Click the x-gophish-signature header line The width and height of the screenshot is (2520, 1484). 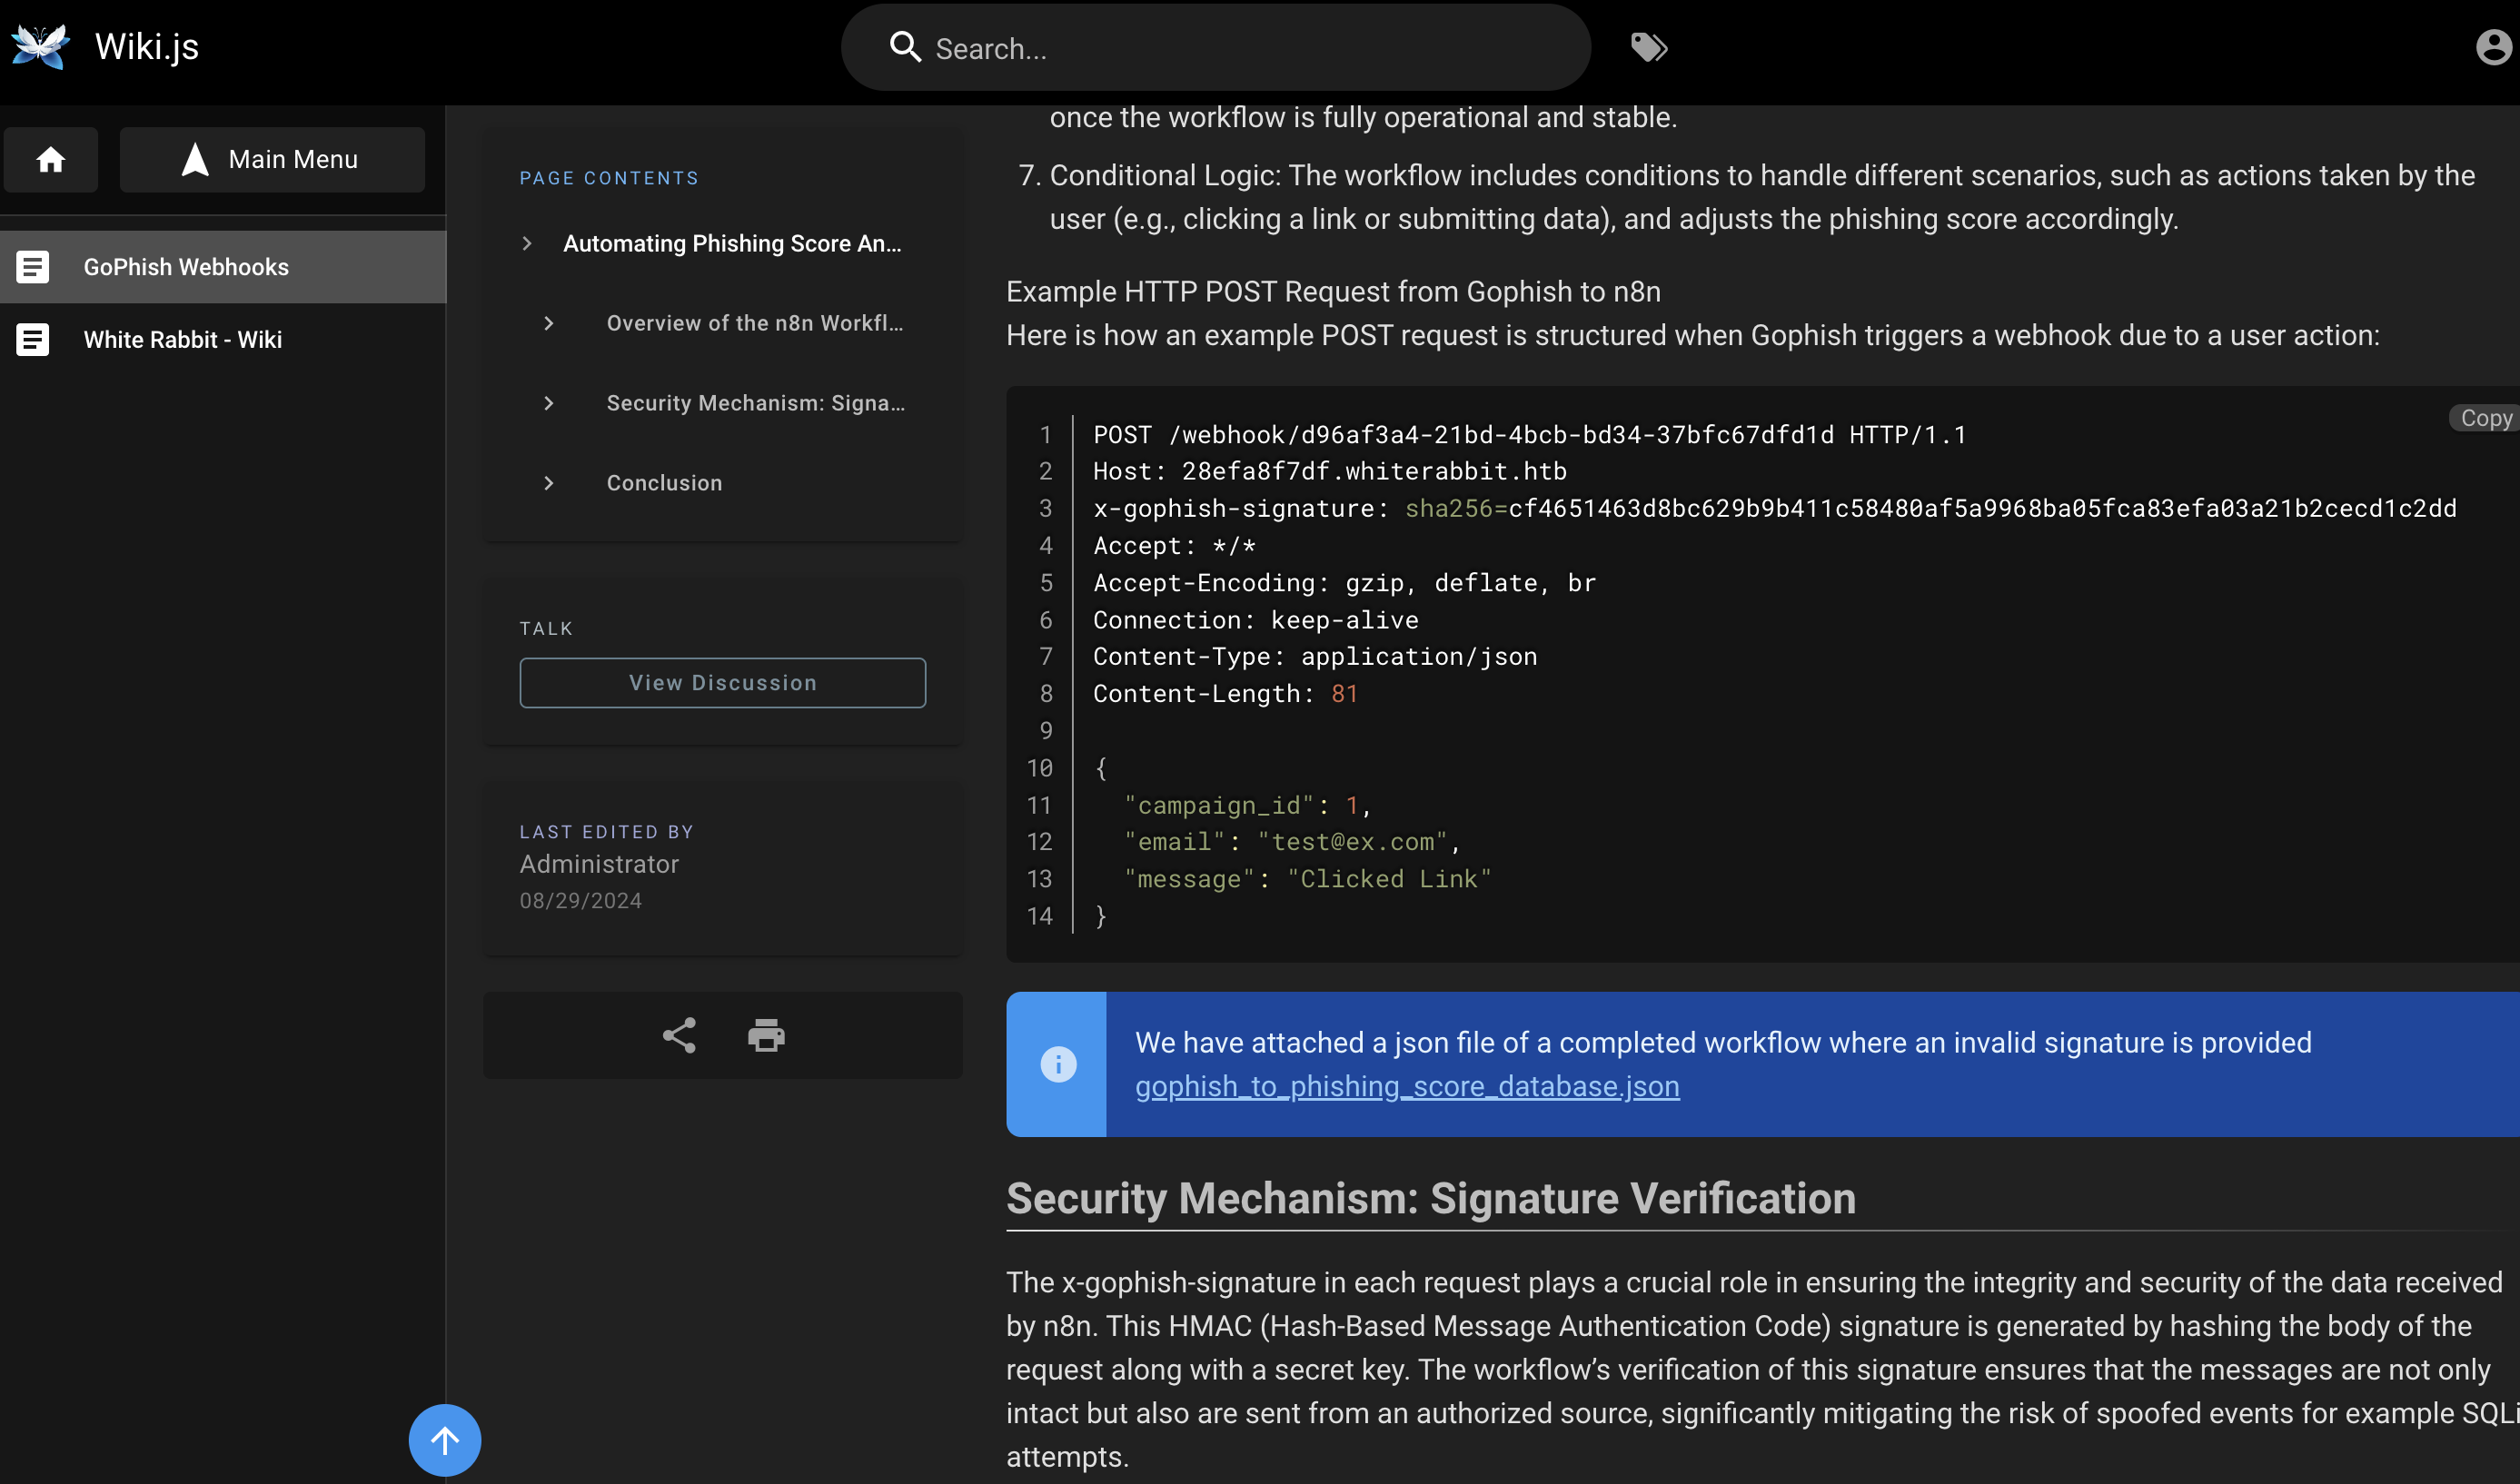pos(1775,508)
